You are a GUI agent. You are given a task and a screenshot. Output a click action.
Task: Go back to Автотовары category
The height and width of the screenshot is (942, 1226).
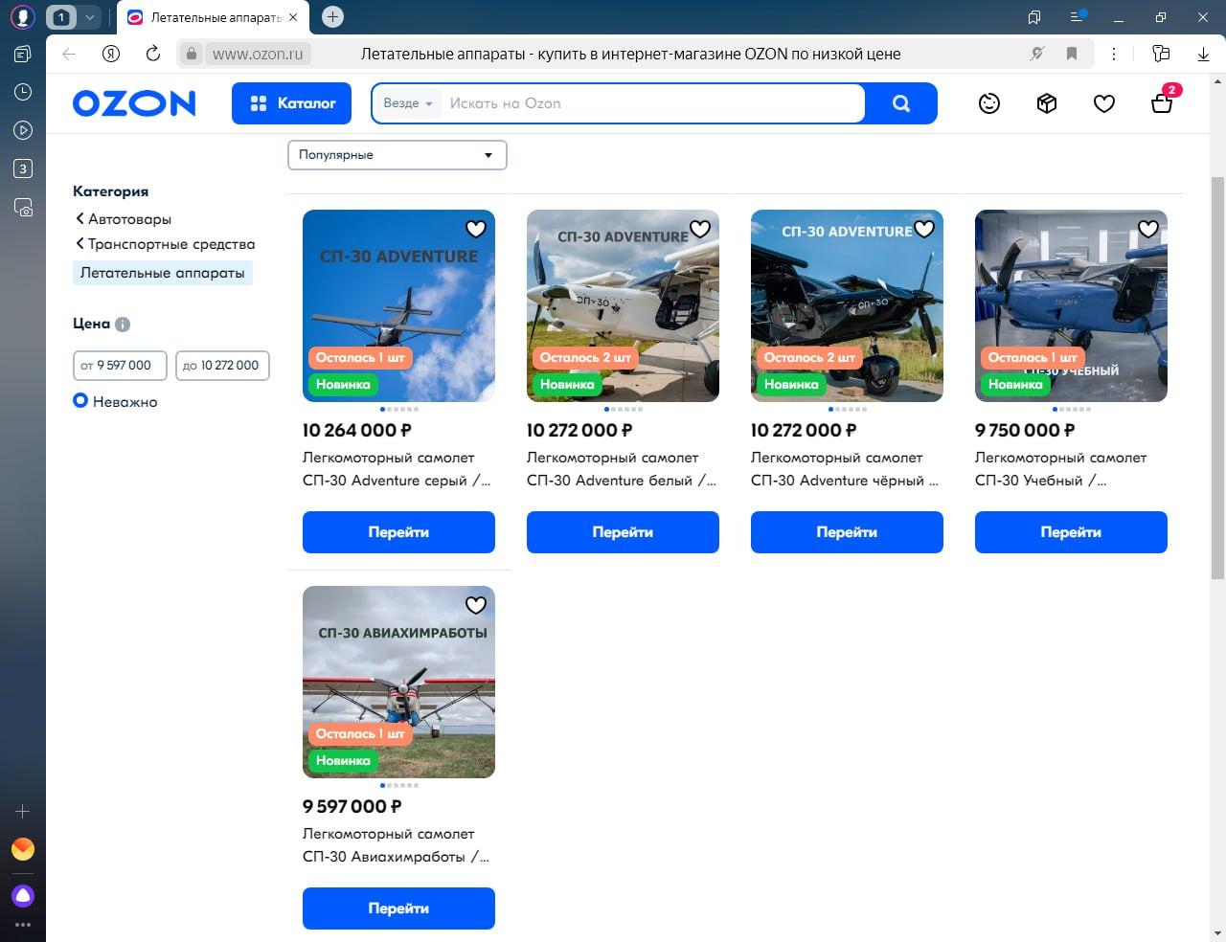(x=129, y=219)
